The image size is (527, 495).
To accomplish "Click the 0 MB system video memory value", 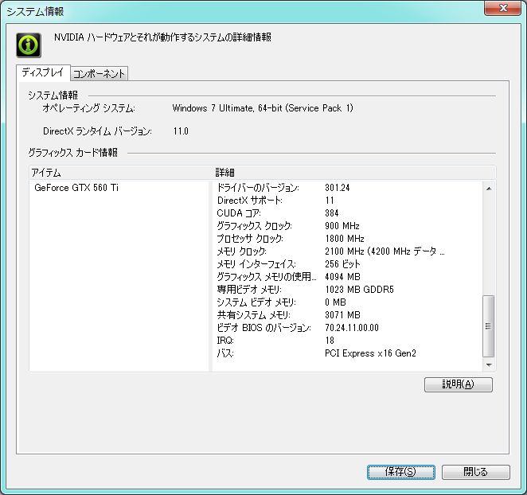I will click(x=335, y=302).
